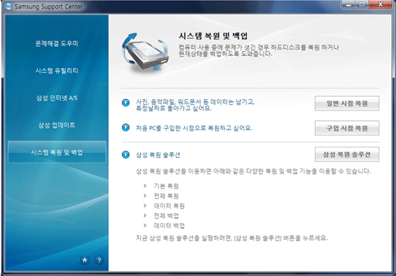
Task: Click arrow icon beside 처음 PC를 구입한 시점 text
Action: pos(126,127)
